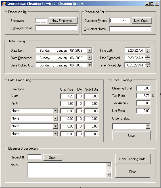The height and width of the screenshot is (188, 161).
Task: Open the Date Left calendar dropdown
Action: click(90, 50)
